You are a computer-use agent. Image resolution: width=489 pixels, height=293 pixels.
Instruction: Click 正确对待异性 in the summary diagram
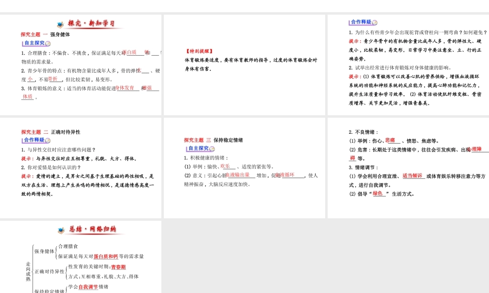click(x=49, y=272)
